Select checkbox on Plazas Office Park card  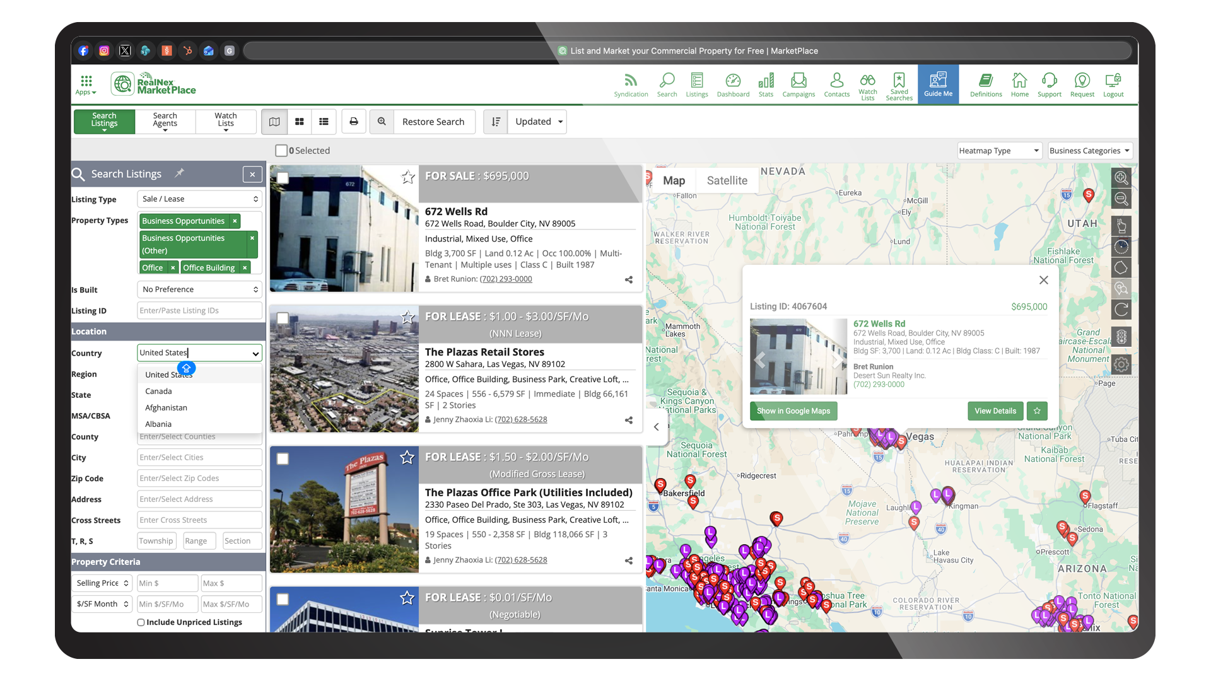click(283, 459)
